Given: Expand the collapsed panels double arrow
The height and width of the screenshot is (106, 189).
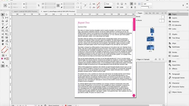Looking at the screenshot, I should click(162, 13).
